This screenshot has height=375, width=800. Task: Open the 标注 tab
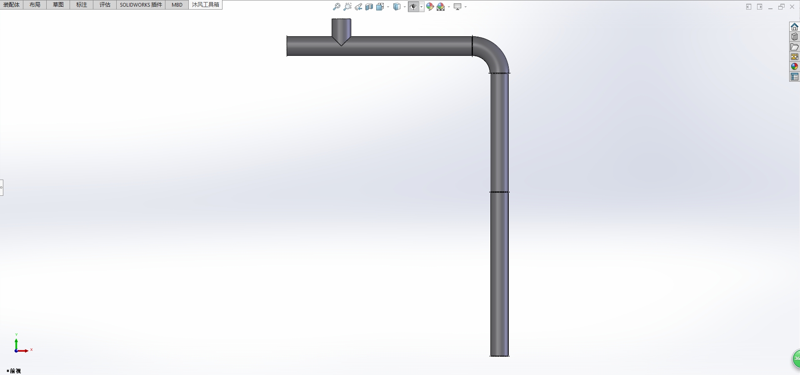82,5
